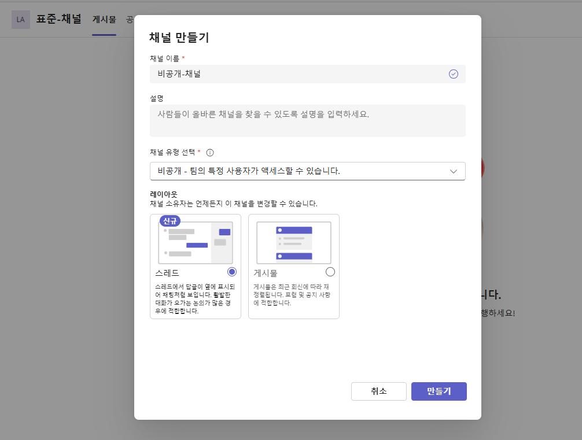The width and height of the screenshot is (582, 440).
Task: Click the 스레드 layout description text
Action: (195, 299)
